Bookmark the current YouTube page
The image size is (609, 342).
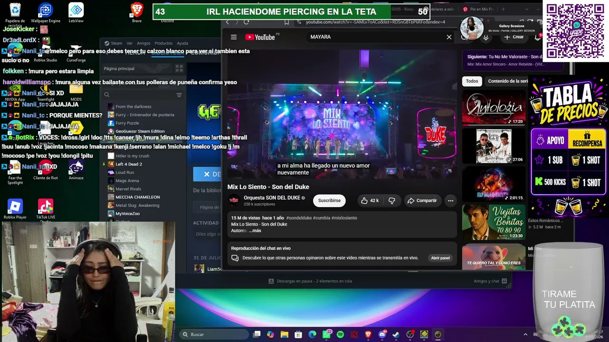click(x=286, y=22)
